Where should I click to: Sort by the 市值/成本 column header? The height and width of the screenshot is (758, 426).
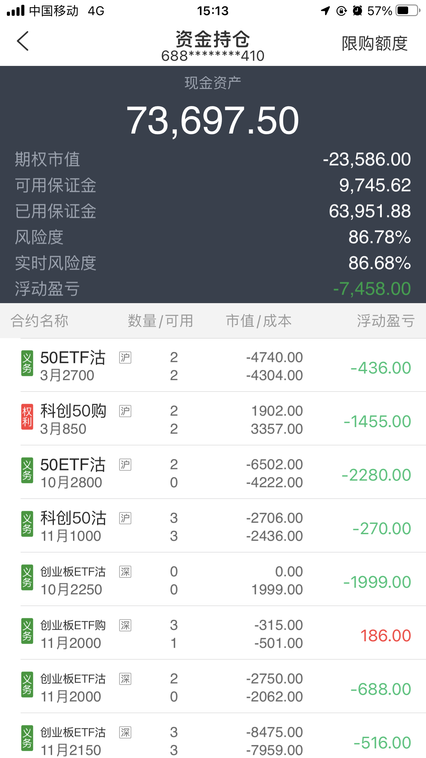(259, 321)
